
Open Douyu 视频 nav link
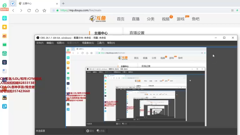coord(166,19)
